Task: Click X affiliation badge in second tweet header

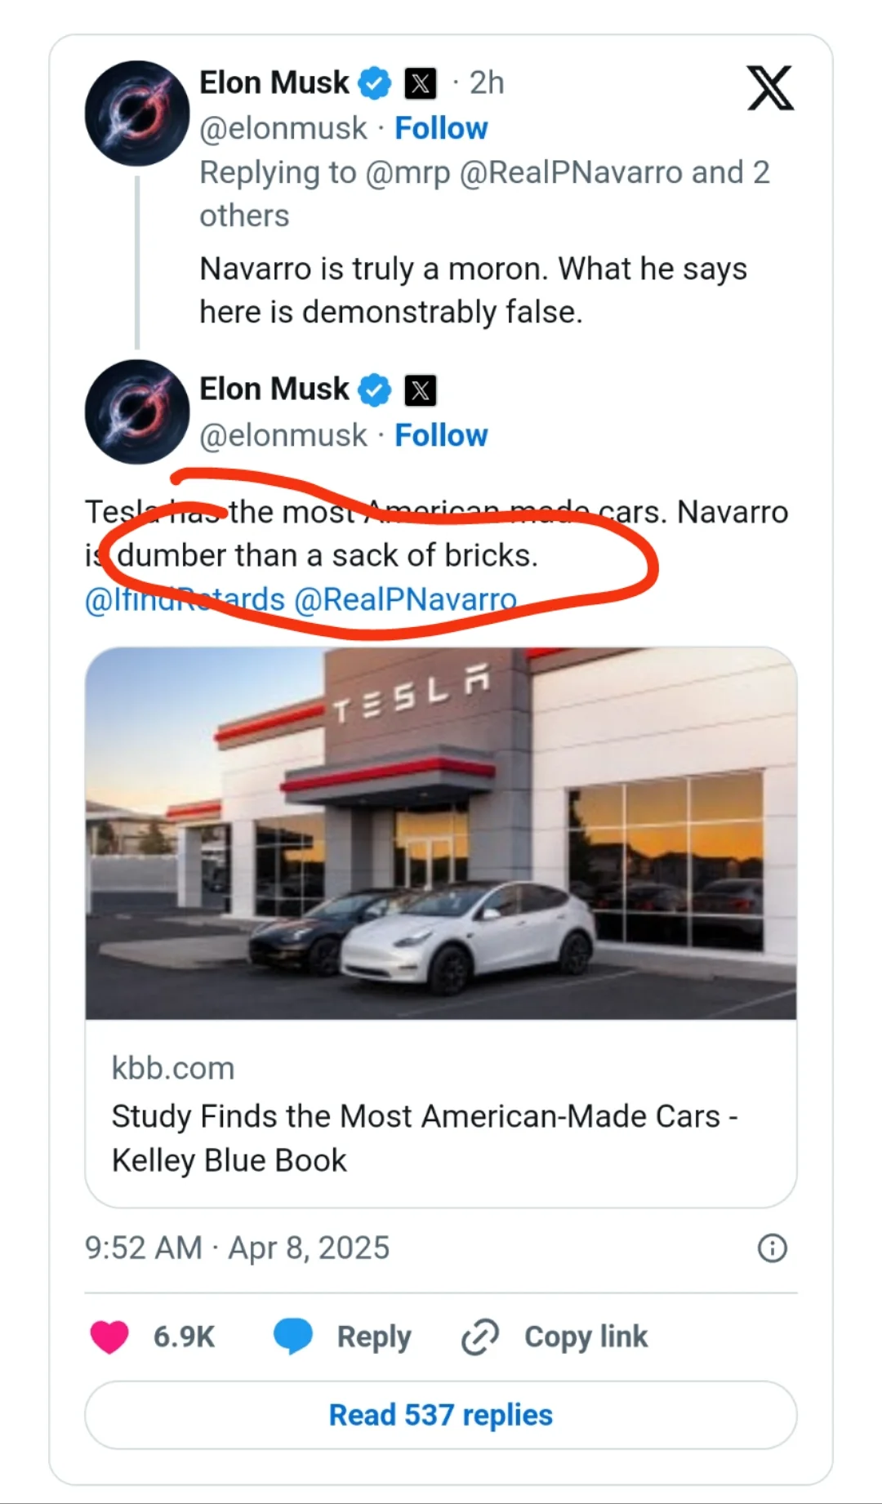Action: click(x=421, y=390)
